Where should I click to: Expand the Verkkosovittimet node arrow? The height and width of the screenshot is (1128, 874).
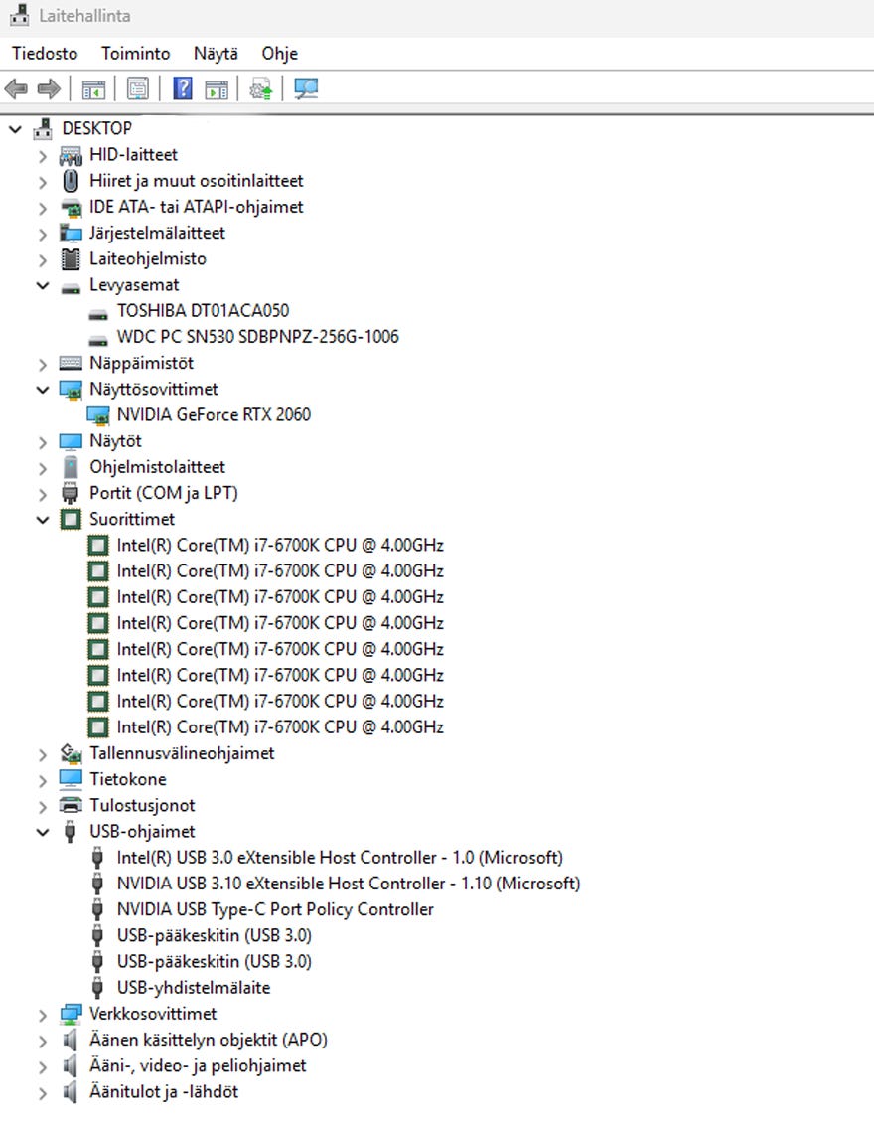click(x=43, y=1015)
